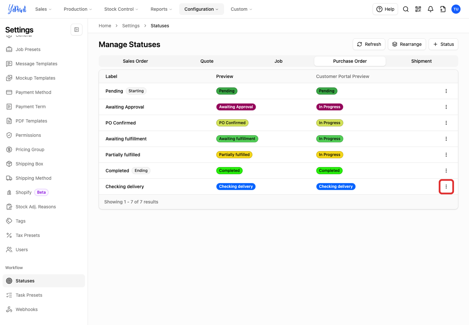469x325 pixels.
Task: Open row menu for Awaiting Approval status
Action: coord(446,107)
